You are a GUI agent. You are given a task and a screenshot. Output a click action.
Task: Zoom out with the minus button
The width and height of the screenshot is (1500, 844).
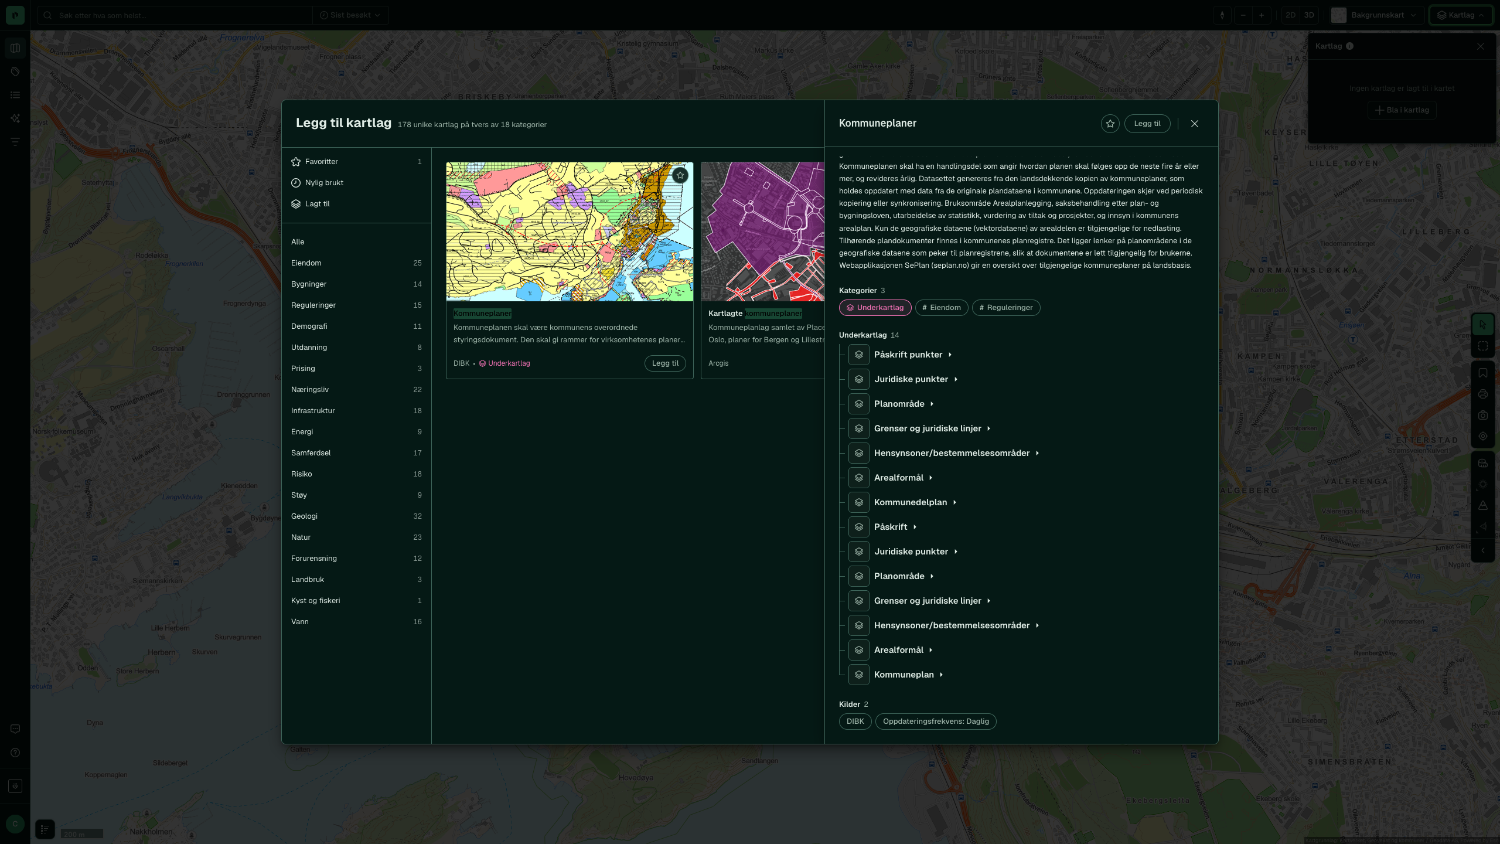pos(1243,15)
